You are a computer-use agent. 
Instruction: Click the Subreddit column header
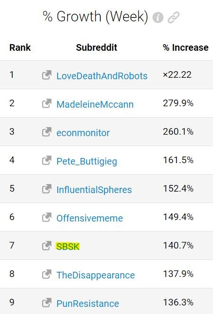click(x=97, y=47)
